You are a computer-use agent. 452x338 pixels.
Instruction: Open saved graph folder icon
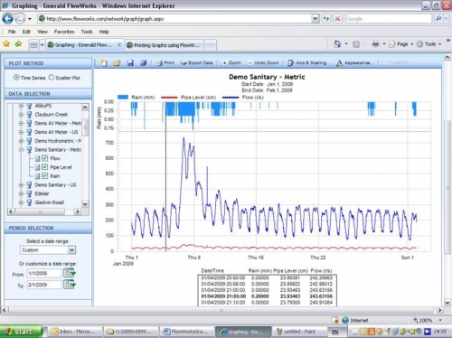[x=117, y=62]
